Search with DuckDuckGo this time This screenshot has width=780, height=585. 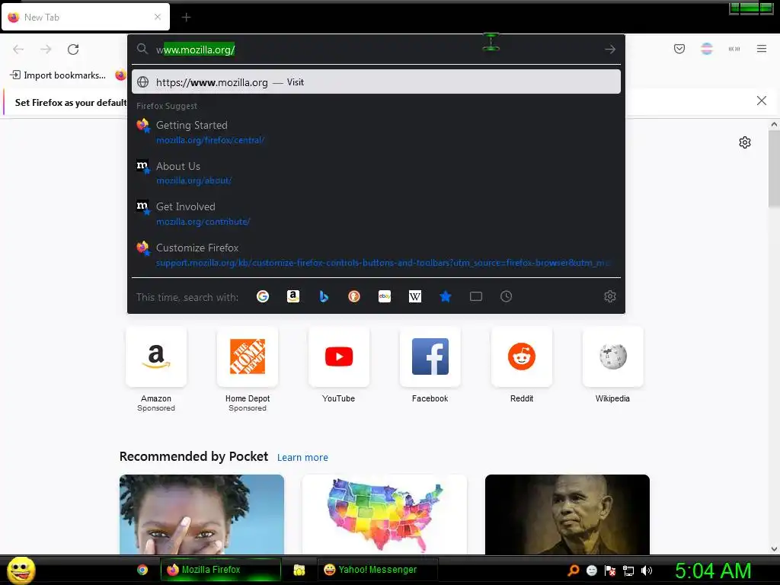pyautogui.click(x=354, y=296)
